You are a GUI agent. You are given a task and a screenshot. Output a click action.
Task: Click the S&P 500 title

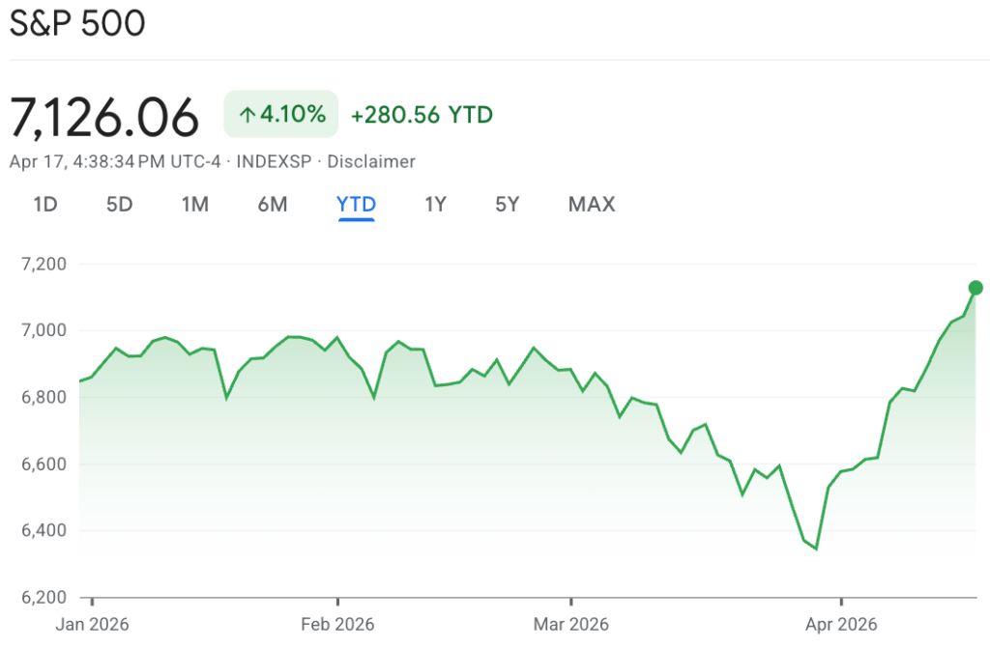(77, 24)
